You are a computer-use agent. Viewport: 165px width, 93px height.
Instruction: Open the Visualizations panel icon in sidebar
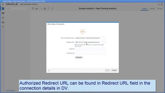(3, 13)
